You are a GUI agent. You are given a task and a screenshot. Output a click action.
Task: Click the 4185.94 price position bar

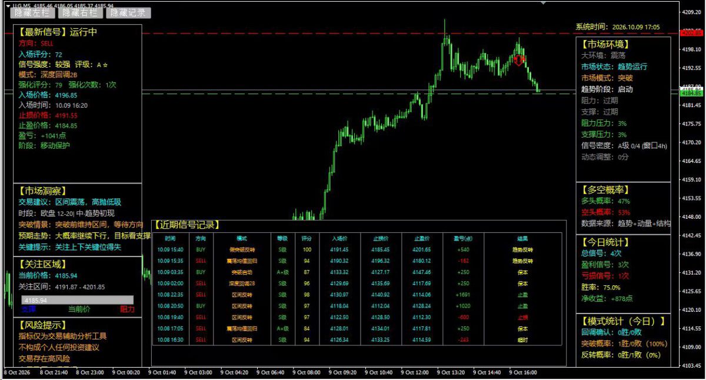[78, 300]
